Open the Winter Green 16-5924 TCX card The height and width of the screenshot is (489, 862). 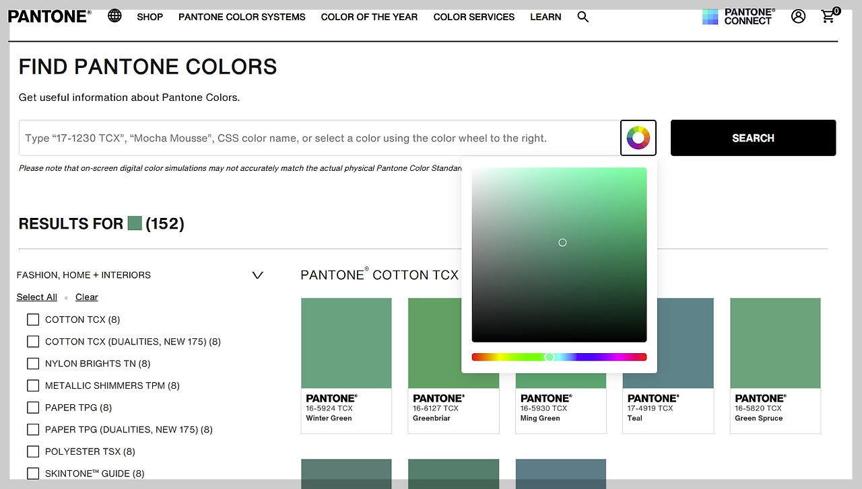(346, 366)
